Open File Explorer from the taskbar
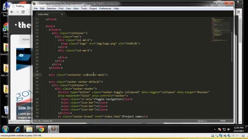The height and width of the screenshot is (139, 248). tap(29, 129)
